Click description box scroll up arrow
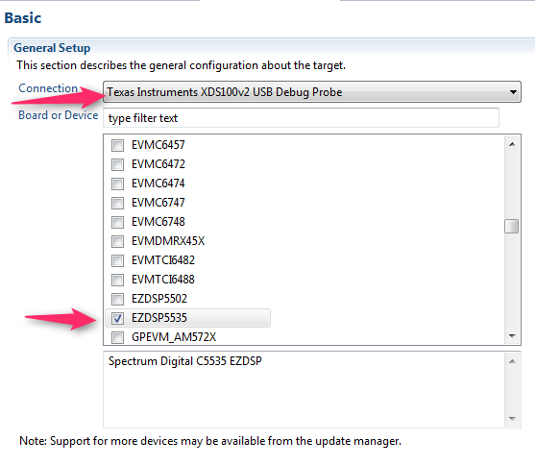535x465 pixels. [x=512, y=361]
